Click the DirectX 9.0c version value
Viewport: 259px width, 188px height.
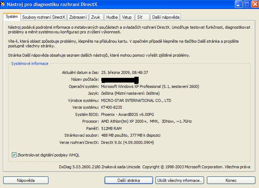click(128, 142)
